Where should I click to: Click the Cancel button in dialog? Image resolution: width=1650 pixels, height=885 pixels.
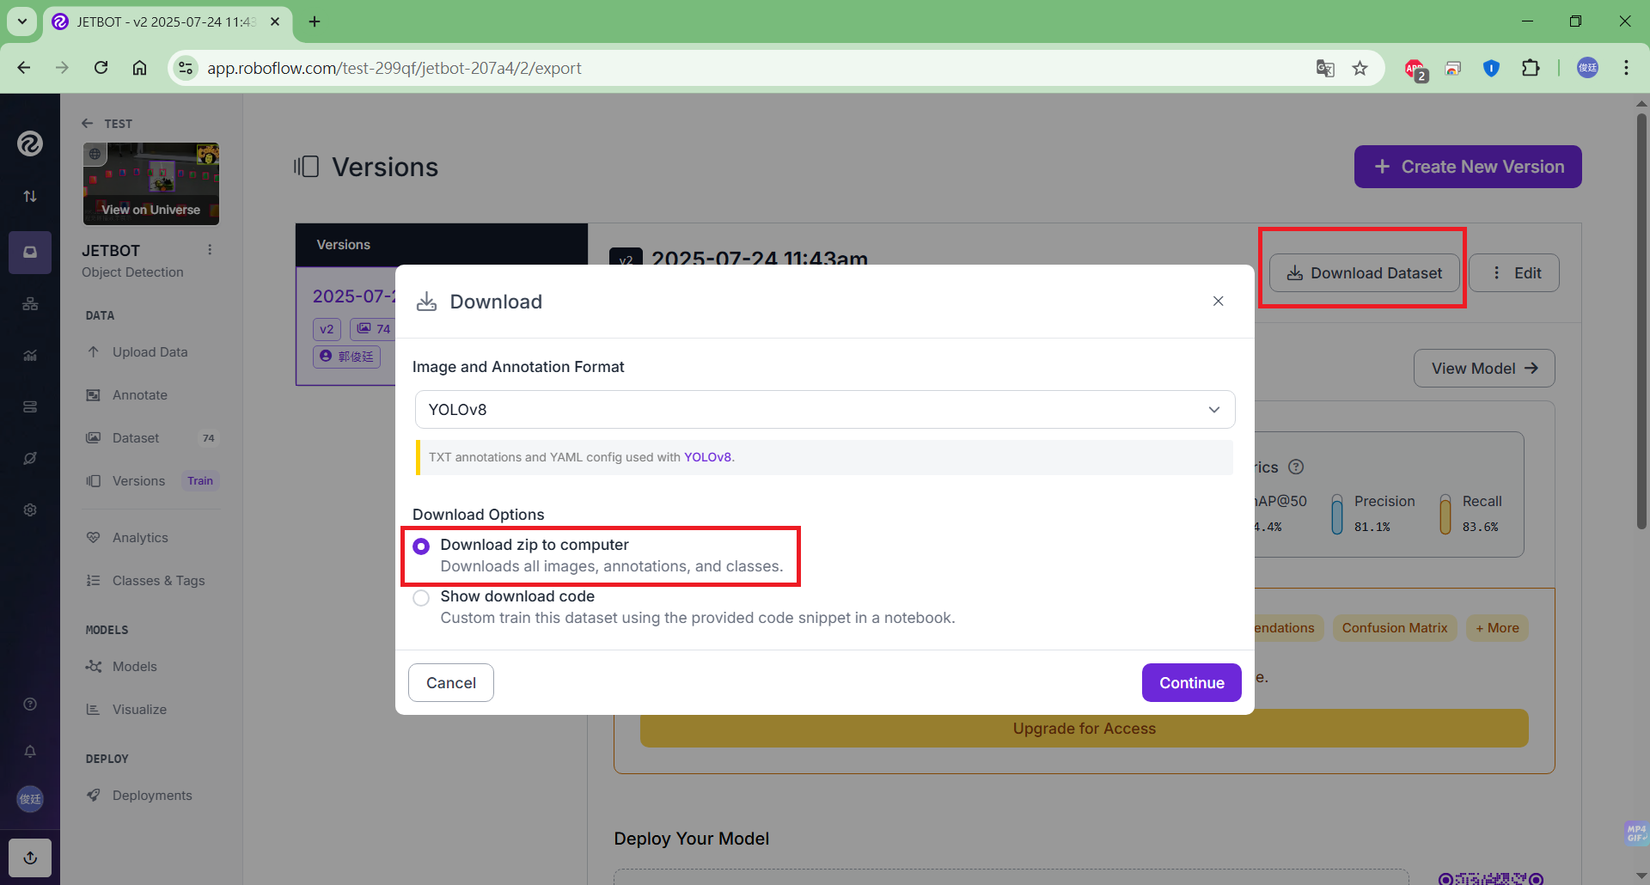click(450, 682)
